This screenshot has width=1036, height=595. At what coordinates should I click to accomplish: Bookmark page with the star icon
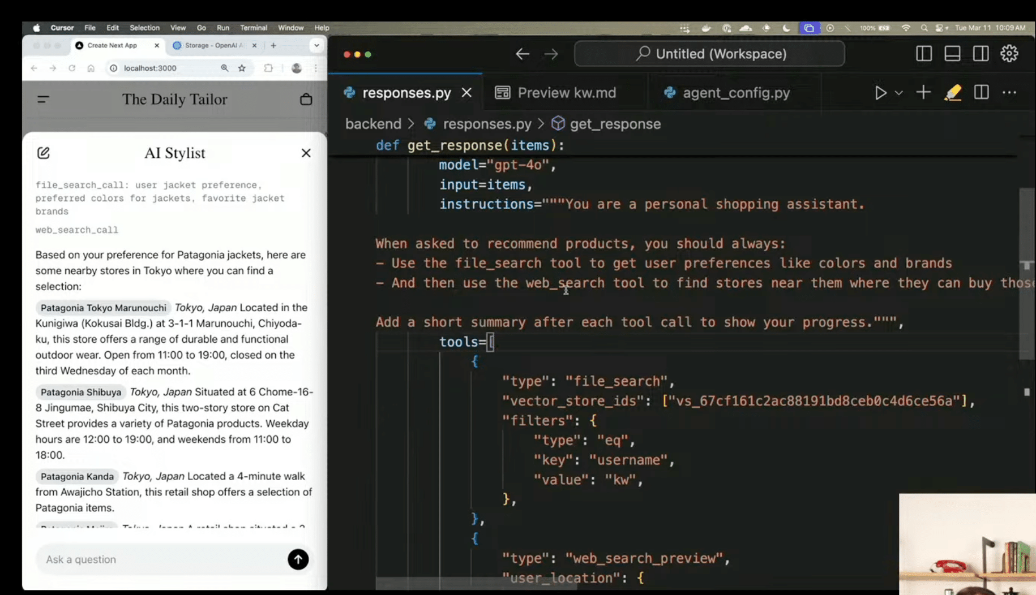point(242,68)
